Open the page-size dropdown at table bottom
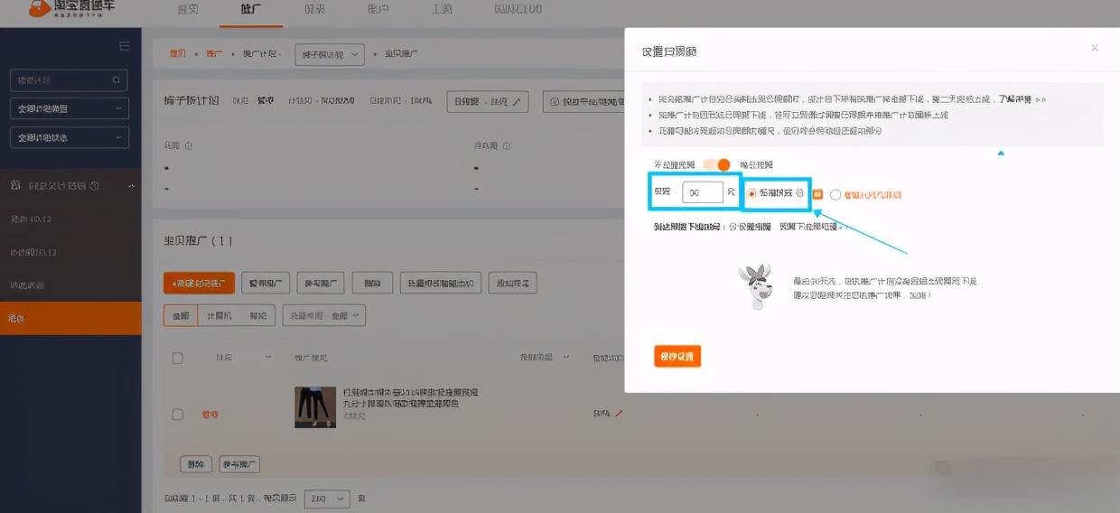1120x513 pixels. point(327,499)
